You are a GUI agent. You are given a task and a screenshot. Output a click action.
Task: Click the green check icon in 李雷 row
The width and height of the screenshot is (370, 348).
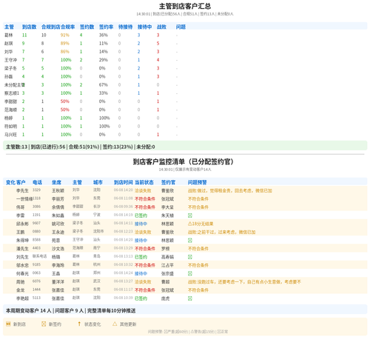190,215
